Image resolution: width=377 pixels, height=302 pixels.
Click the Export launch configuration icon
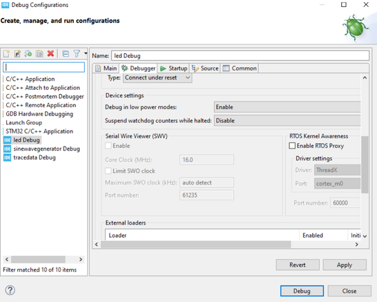coord(28,53)
